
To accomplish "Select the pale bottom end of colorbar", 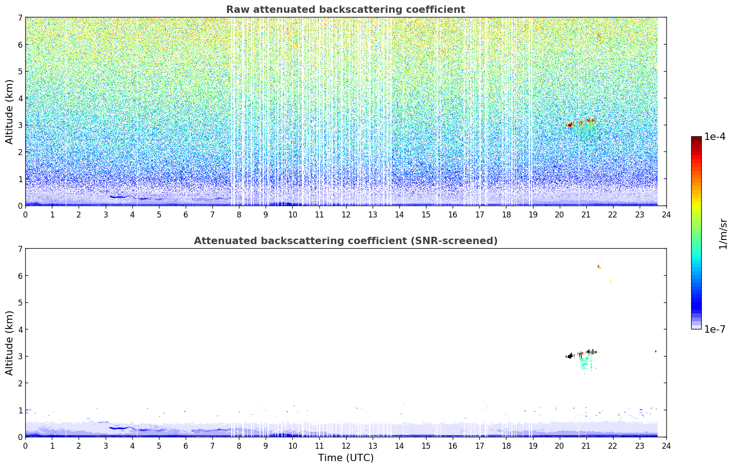I will click(x=696, y=326).
